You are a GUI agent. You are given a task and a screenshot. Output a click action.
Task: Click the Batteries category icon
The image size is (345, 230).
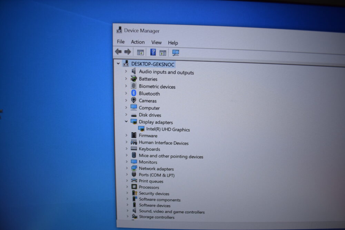[x=134, y=78]
